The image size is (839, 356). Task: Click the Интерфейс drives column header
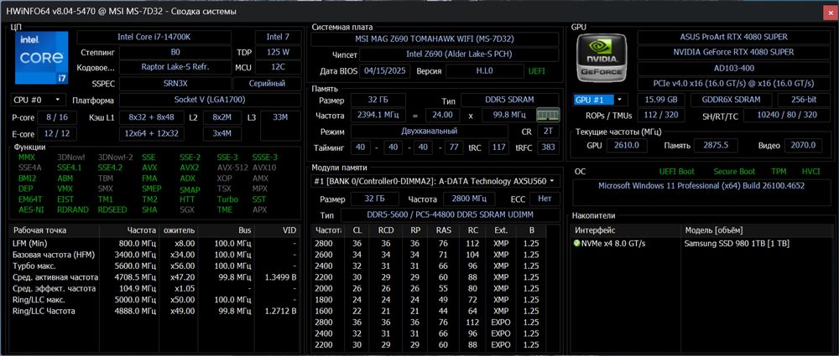coord(626,230)
